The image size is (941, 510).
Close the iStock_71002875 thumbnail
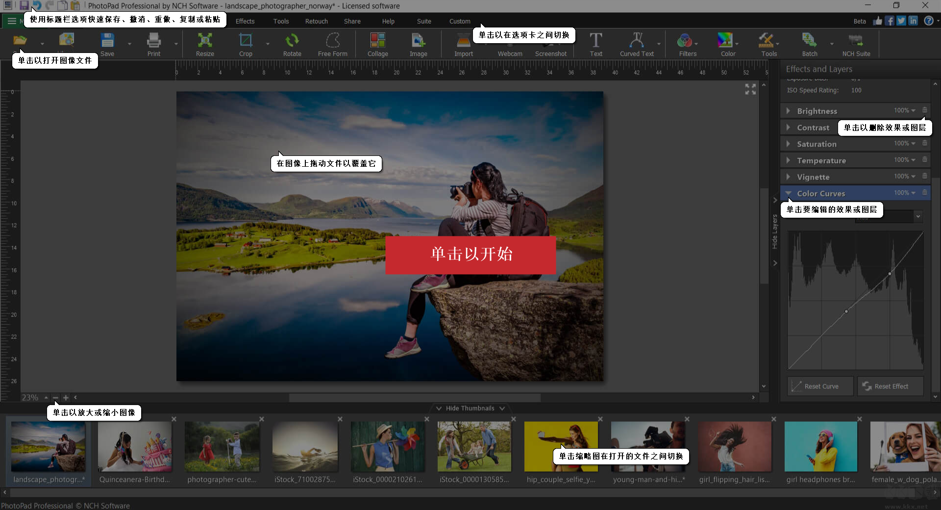tap(340, 419)
